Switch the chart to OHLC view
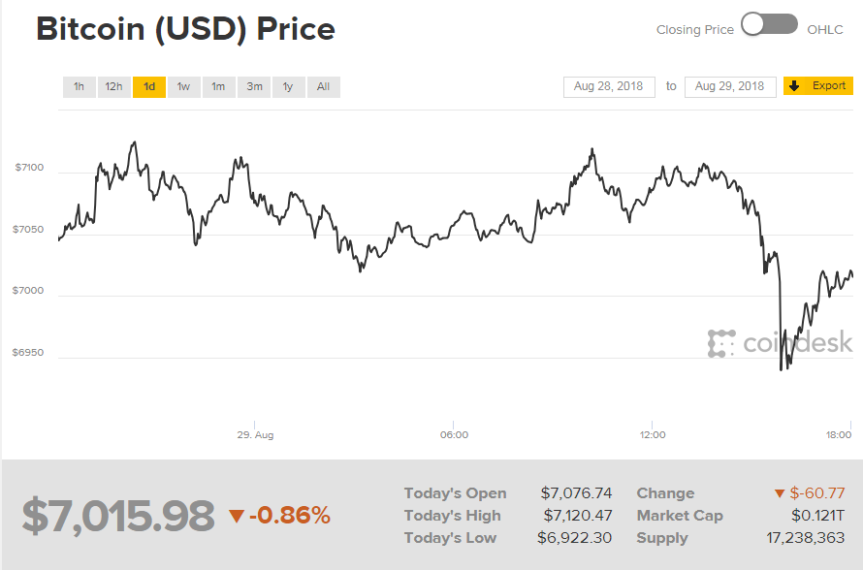 824,29
